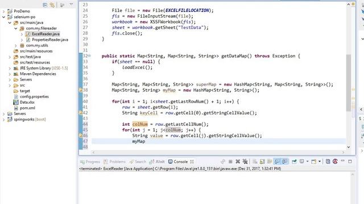Click editor scroll down arrow
This screenshot has height=204, width=364.
349,147
